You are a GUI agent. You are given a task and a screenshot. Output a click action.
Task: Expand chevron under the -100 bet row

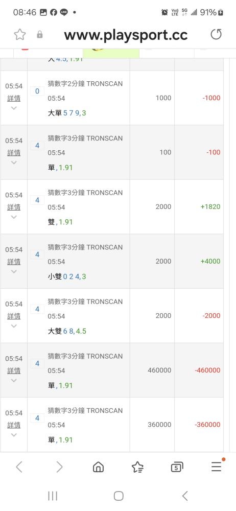coord(14,162)
